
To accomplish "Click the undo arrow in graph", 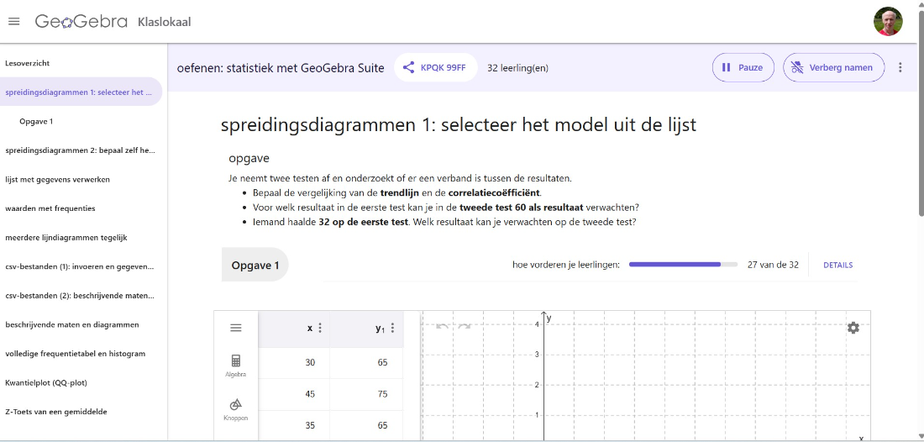I will [443, 326].
